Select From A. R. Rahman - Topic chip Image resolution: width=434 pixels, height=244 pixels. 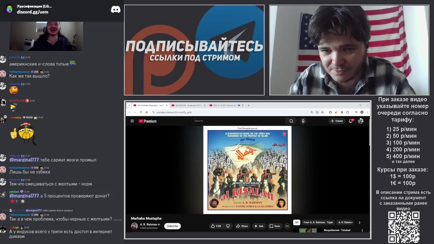coord(318,222)
